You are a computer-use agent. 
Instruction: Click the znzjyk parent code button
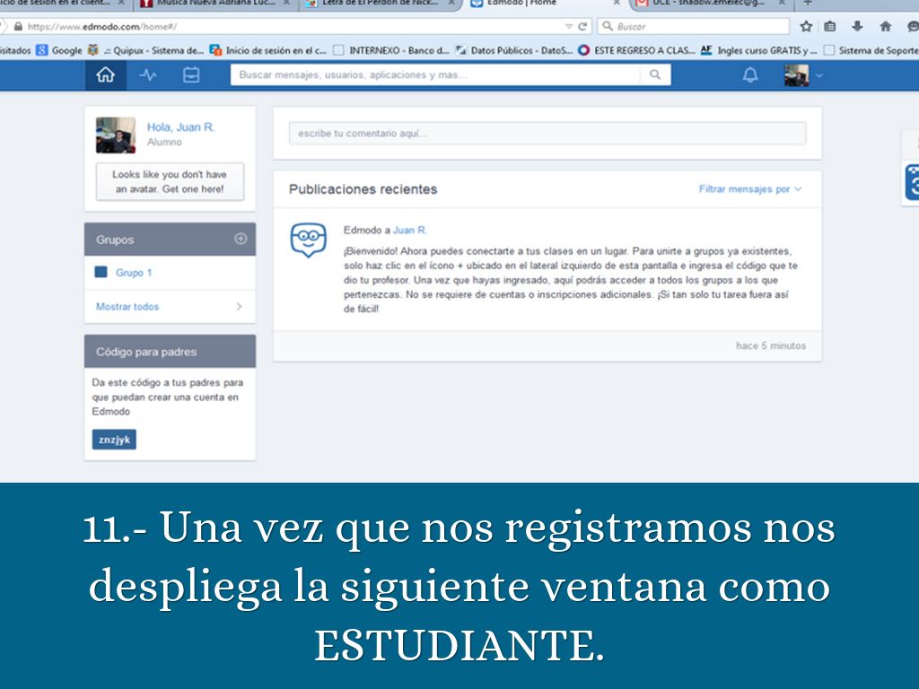coord(114,440)
